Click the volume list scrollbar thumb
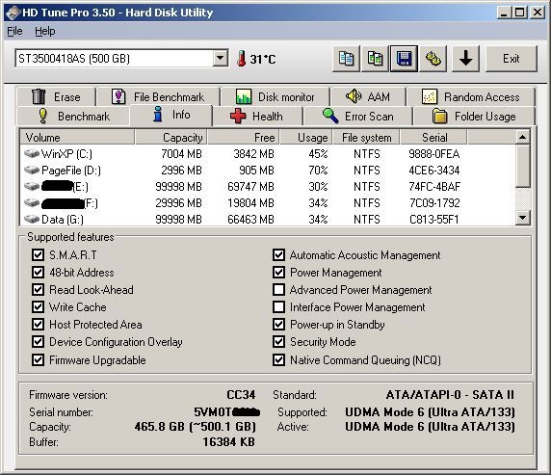The height and width of the screenshot is (475, 551). [522, 166]
